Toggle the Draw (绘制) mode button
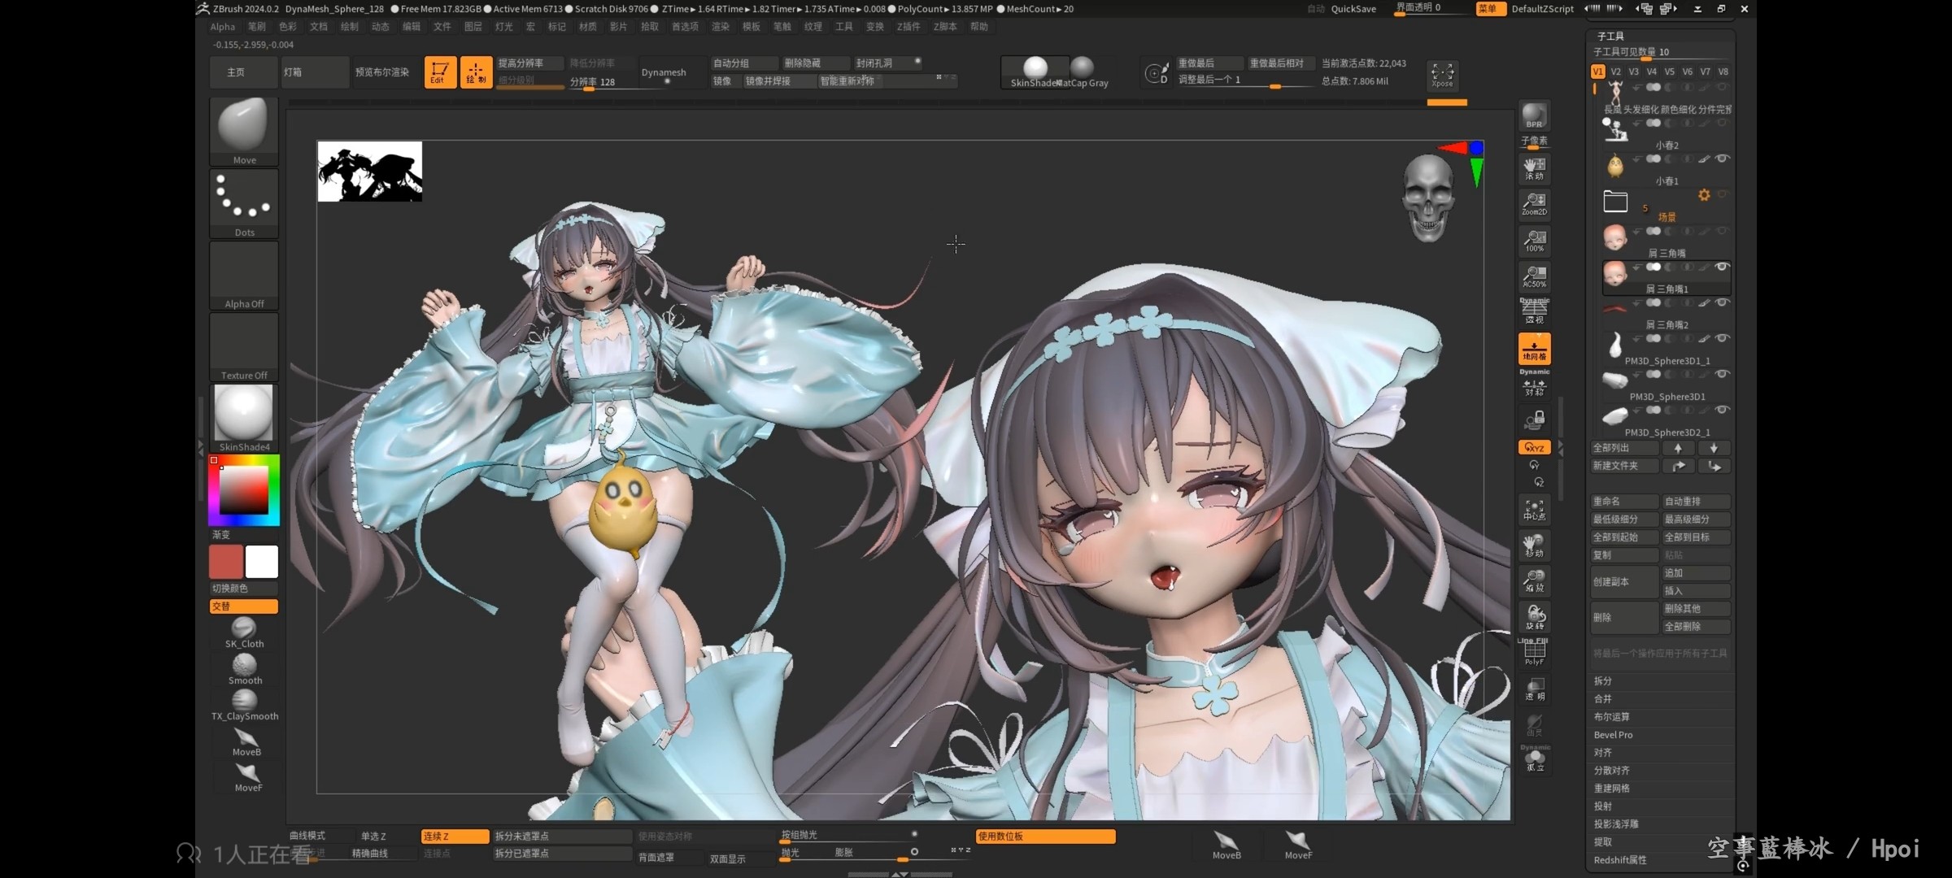This screenshot has width=1952, height=878. click(x=476, y=72)
